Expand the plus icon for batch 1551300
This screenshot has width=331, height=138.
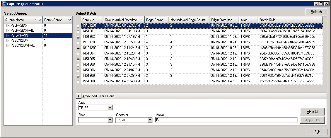click(x=78, y=81)
